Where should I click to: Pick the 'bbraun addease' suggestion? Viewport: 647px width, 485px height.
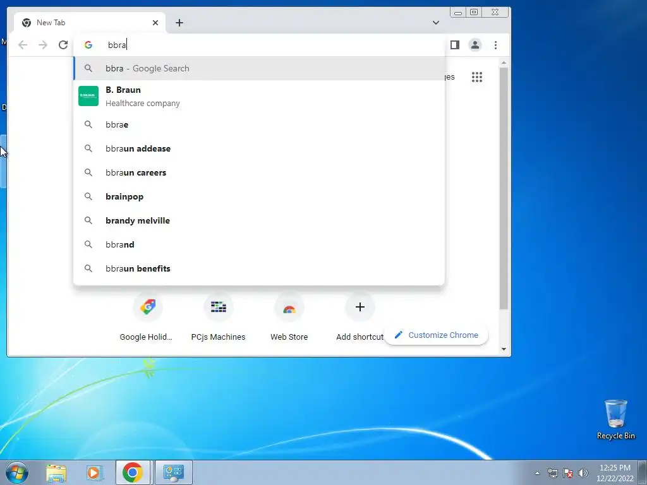click(259, 148)
